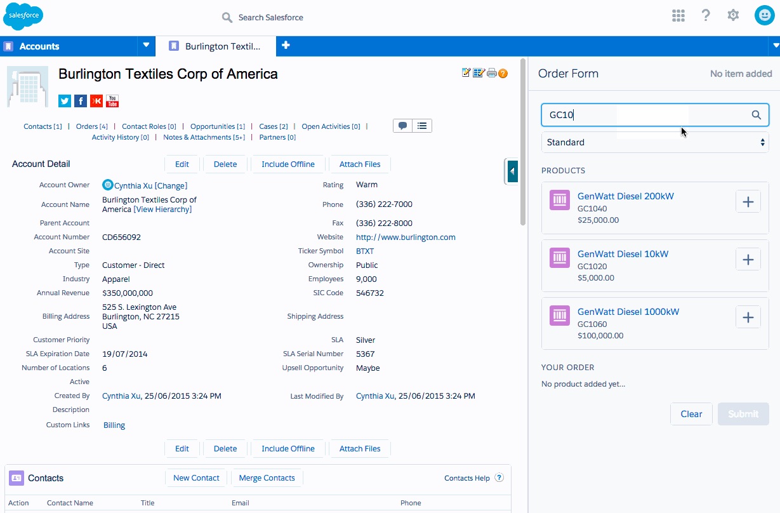Open a new tab with plus button
This screenshot has height=513, width=780.
pos(286,46)
